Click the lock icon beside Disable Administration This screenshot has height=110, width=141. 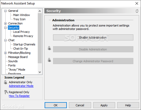click(x=49, y=48)
